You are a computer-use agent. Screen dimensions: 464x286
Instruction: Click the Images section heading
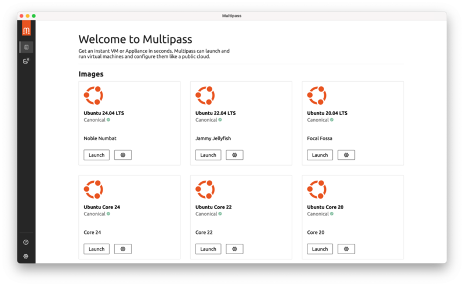[x=91, y=74]
